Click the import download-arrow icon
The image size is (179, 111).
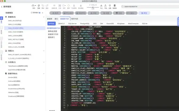click(101, 6)
